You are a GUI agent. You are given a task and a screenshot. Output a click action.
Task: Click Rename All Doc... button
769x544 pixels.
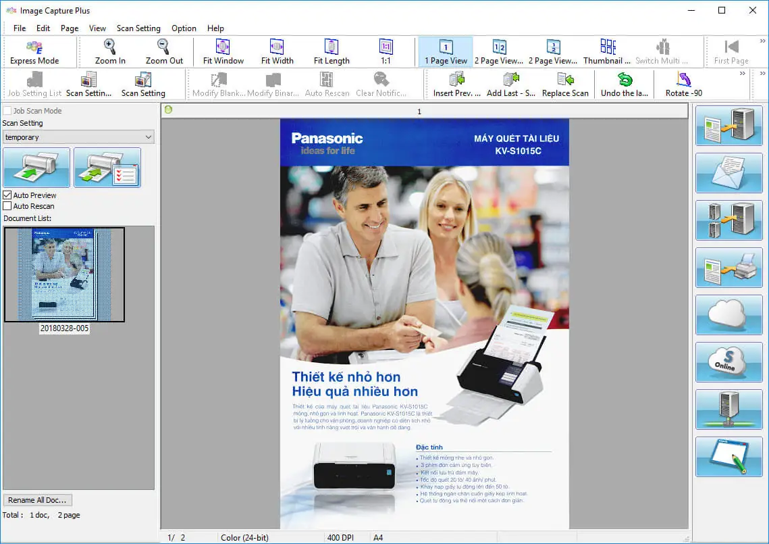click(x=37, y=500)
